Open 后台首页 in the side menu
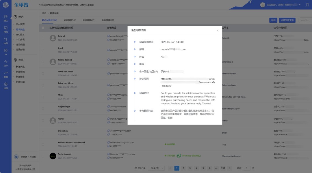This screenshot has height=173, width=312. (20, 24)
